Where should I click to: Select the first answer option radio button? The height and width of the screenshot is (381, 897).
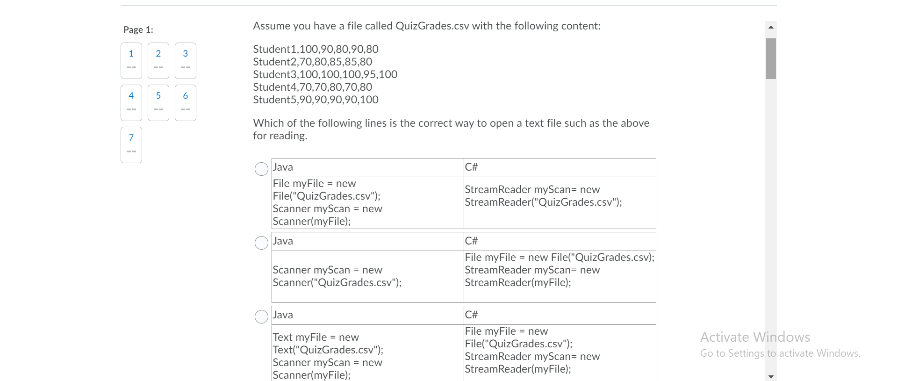click(x=261, y=169)
